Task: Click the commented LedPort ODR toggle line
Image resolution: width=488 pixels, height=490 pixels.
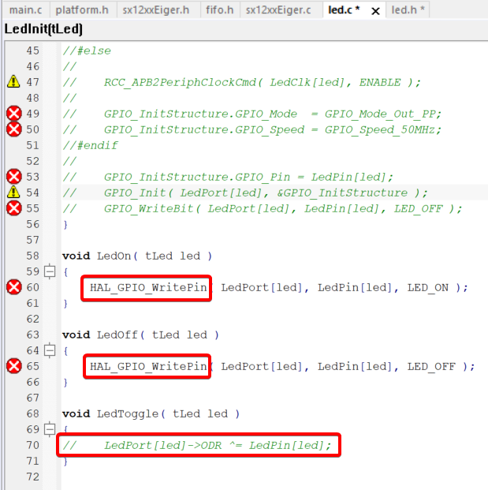Action: (199, 445)
